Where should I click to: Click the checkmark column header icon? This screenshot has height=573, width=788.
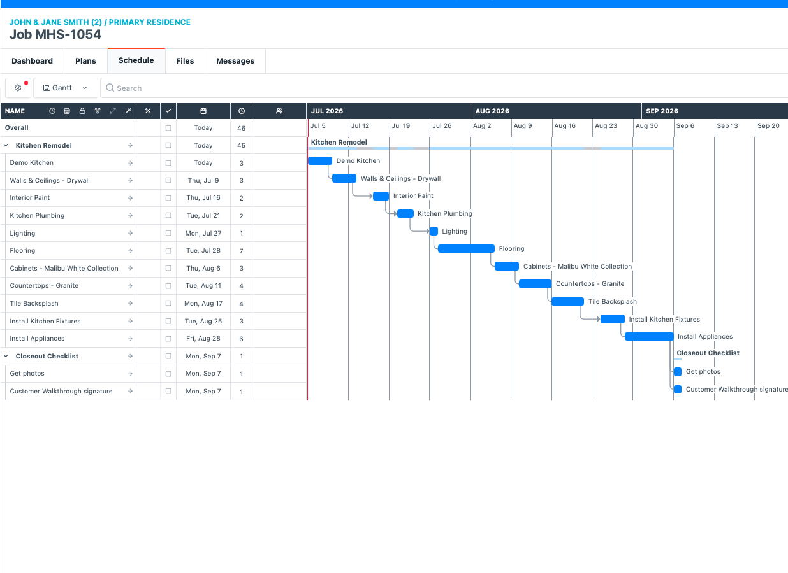pos(168,111)
